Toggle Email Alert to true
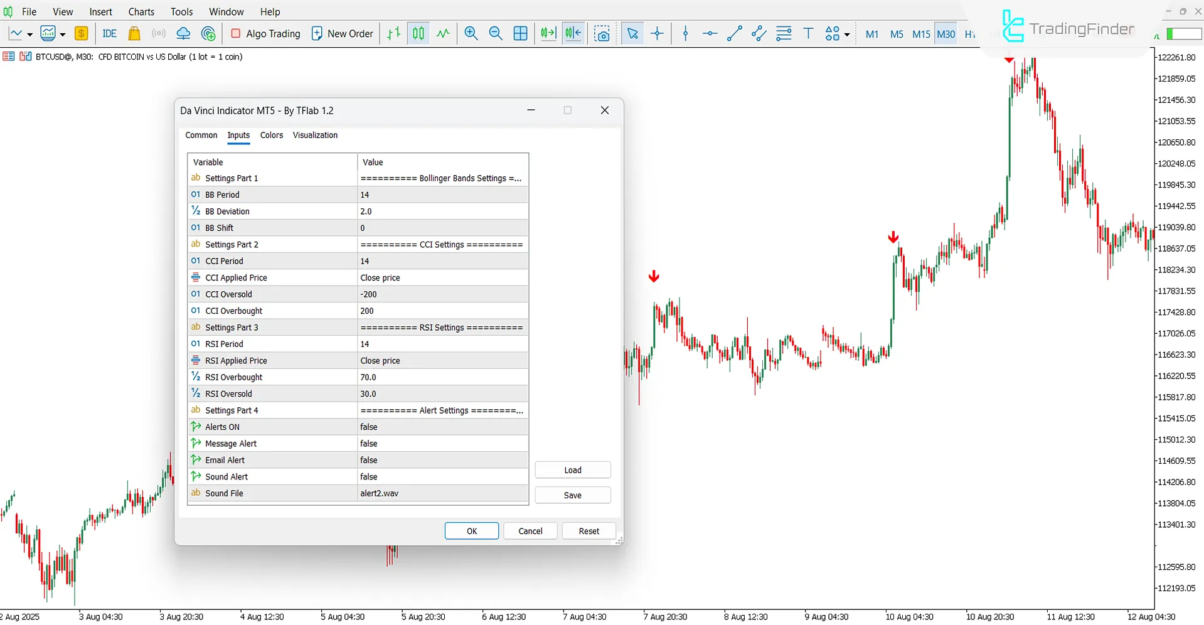The height and width of the screenshot is (625, 1204). 442,460
